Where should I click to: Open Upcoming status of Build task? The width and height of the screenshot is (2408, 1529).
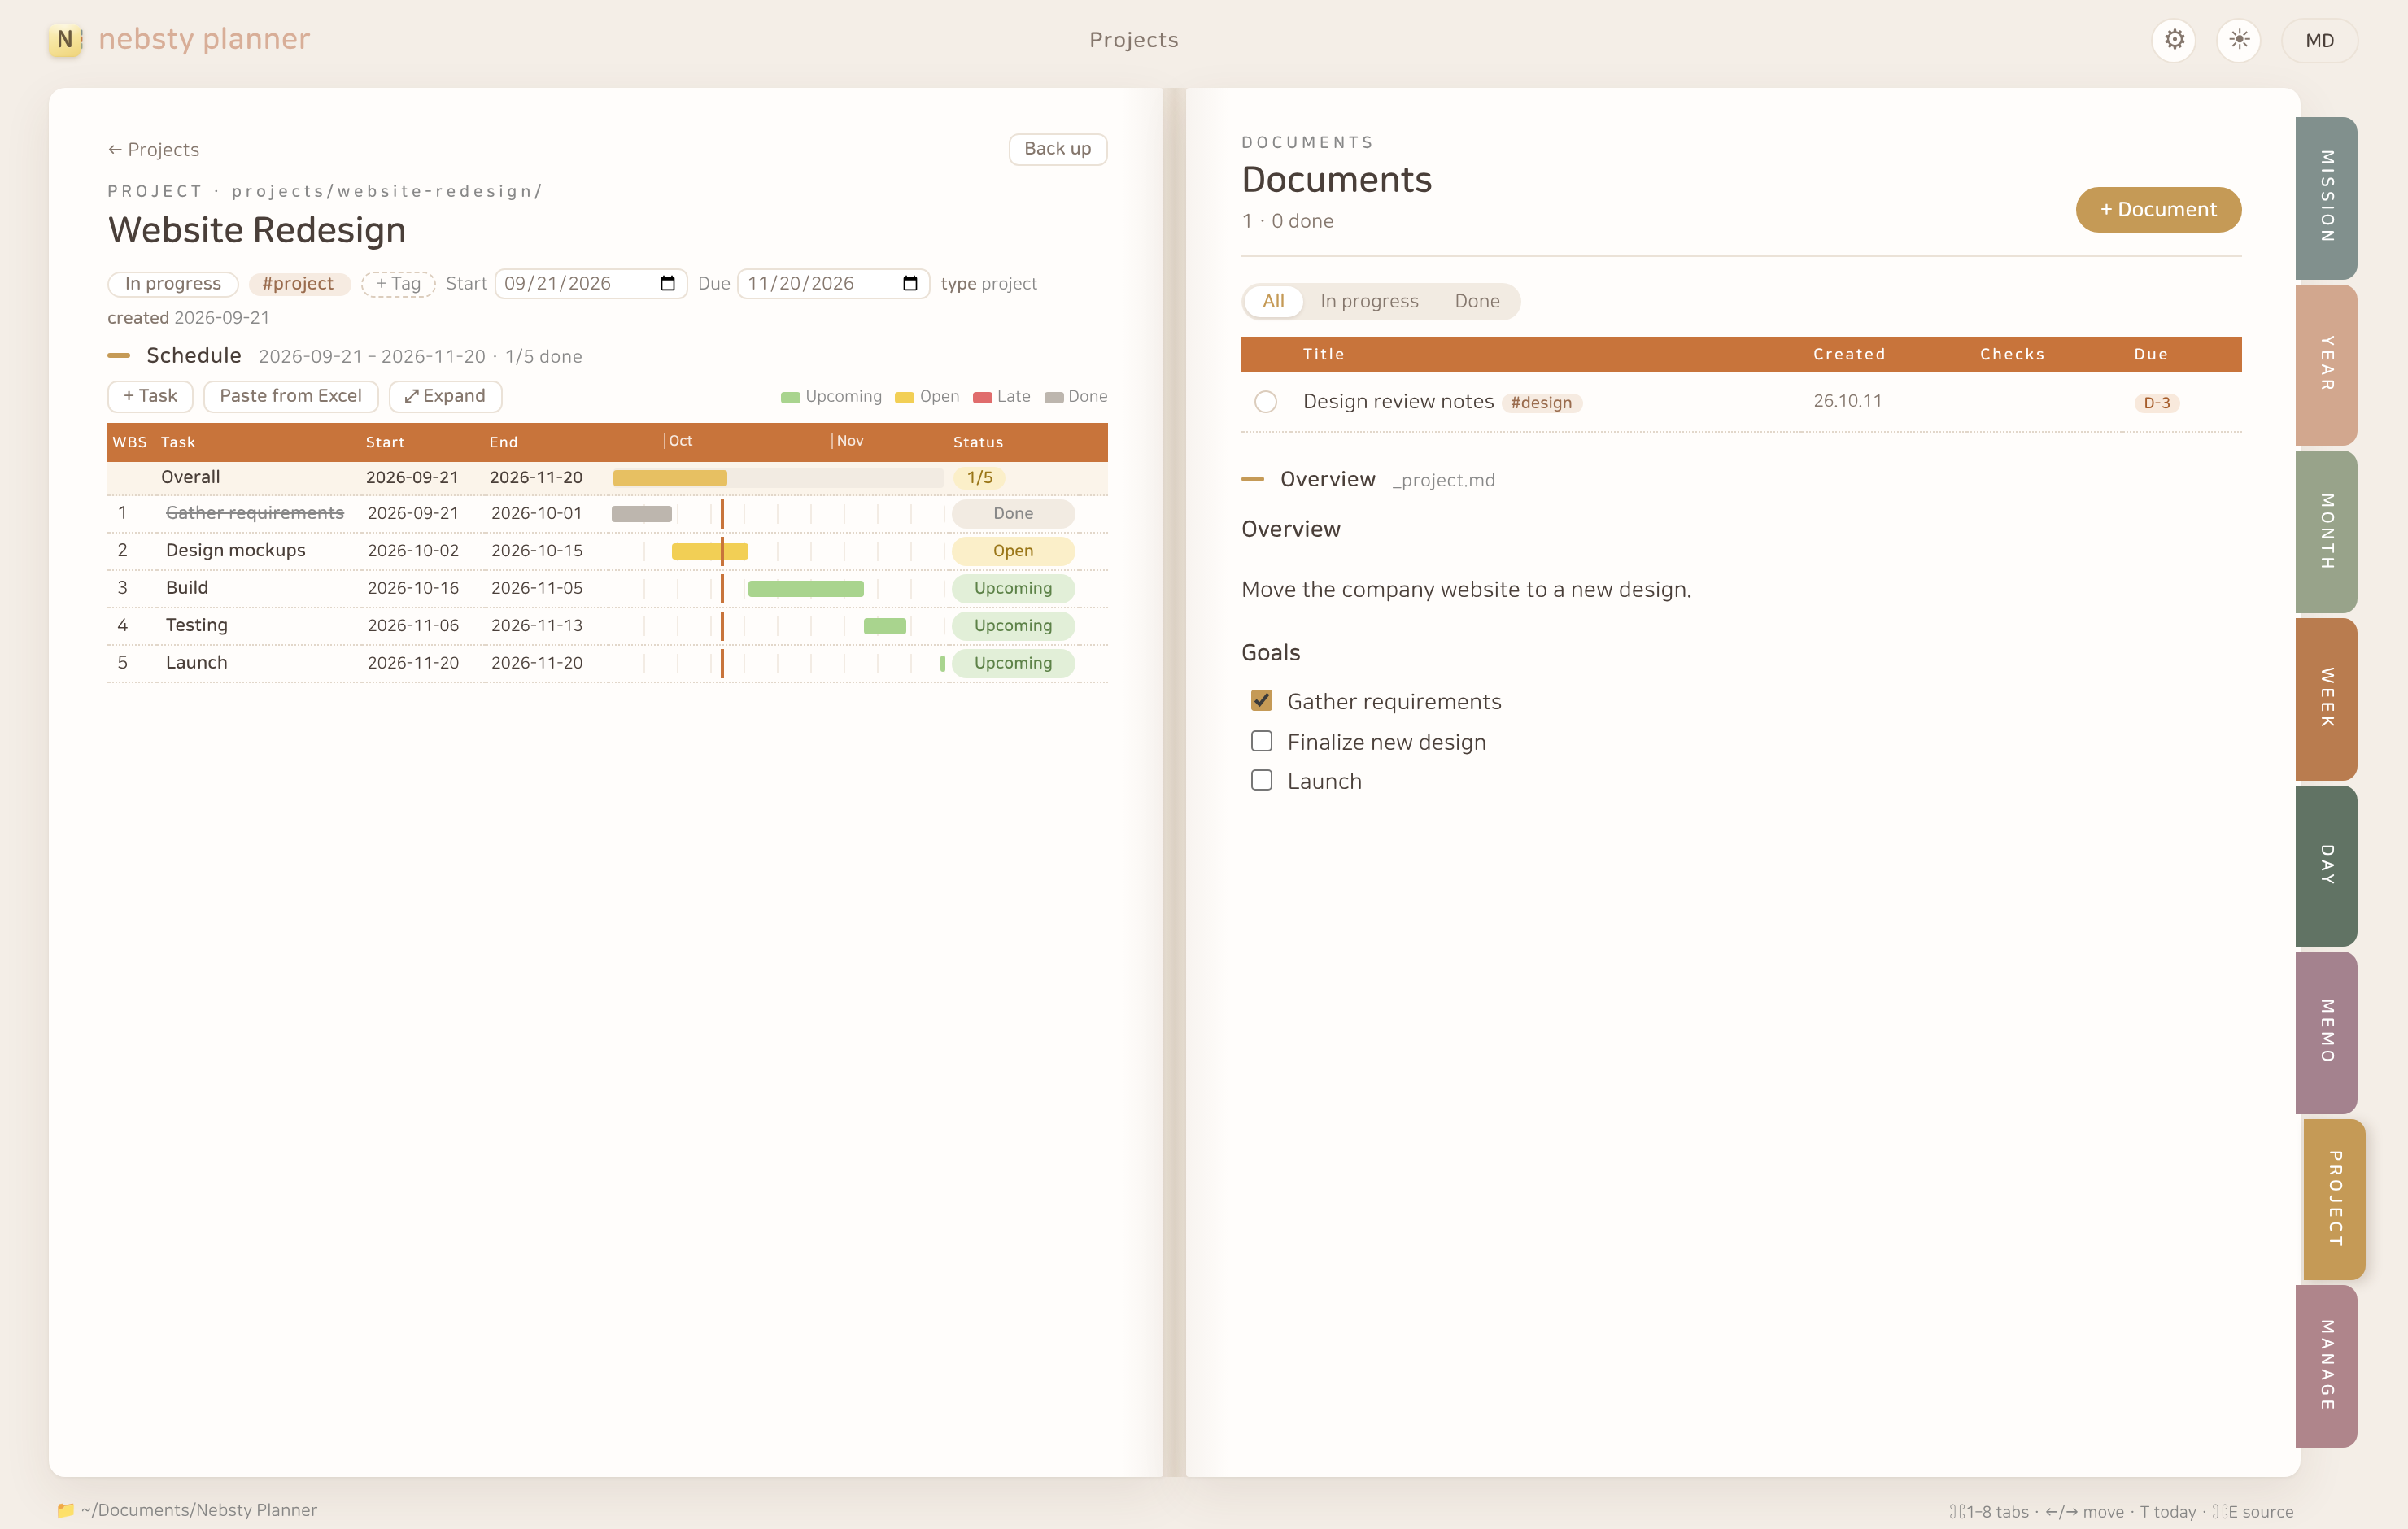click(x=1013, y=588)
